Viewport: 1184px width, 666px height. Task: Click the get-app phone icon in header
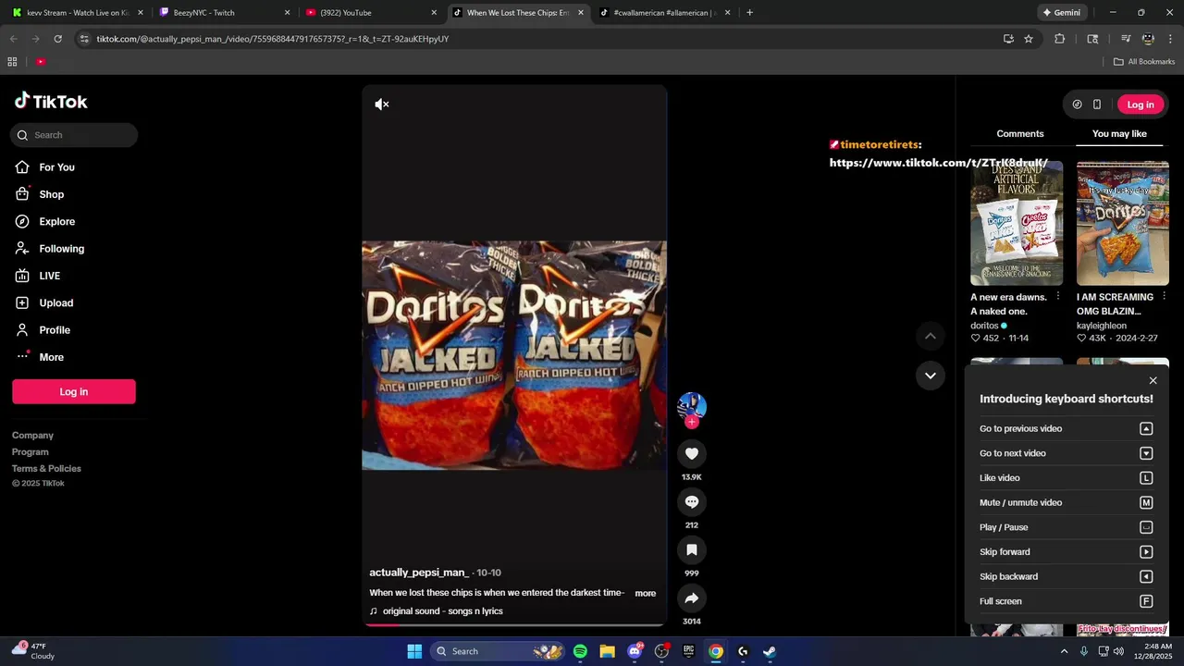pos(1097,105)
